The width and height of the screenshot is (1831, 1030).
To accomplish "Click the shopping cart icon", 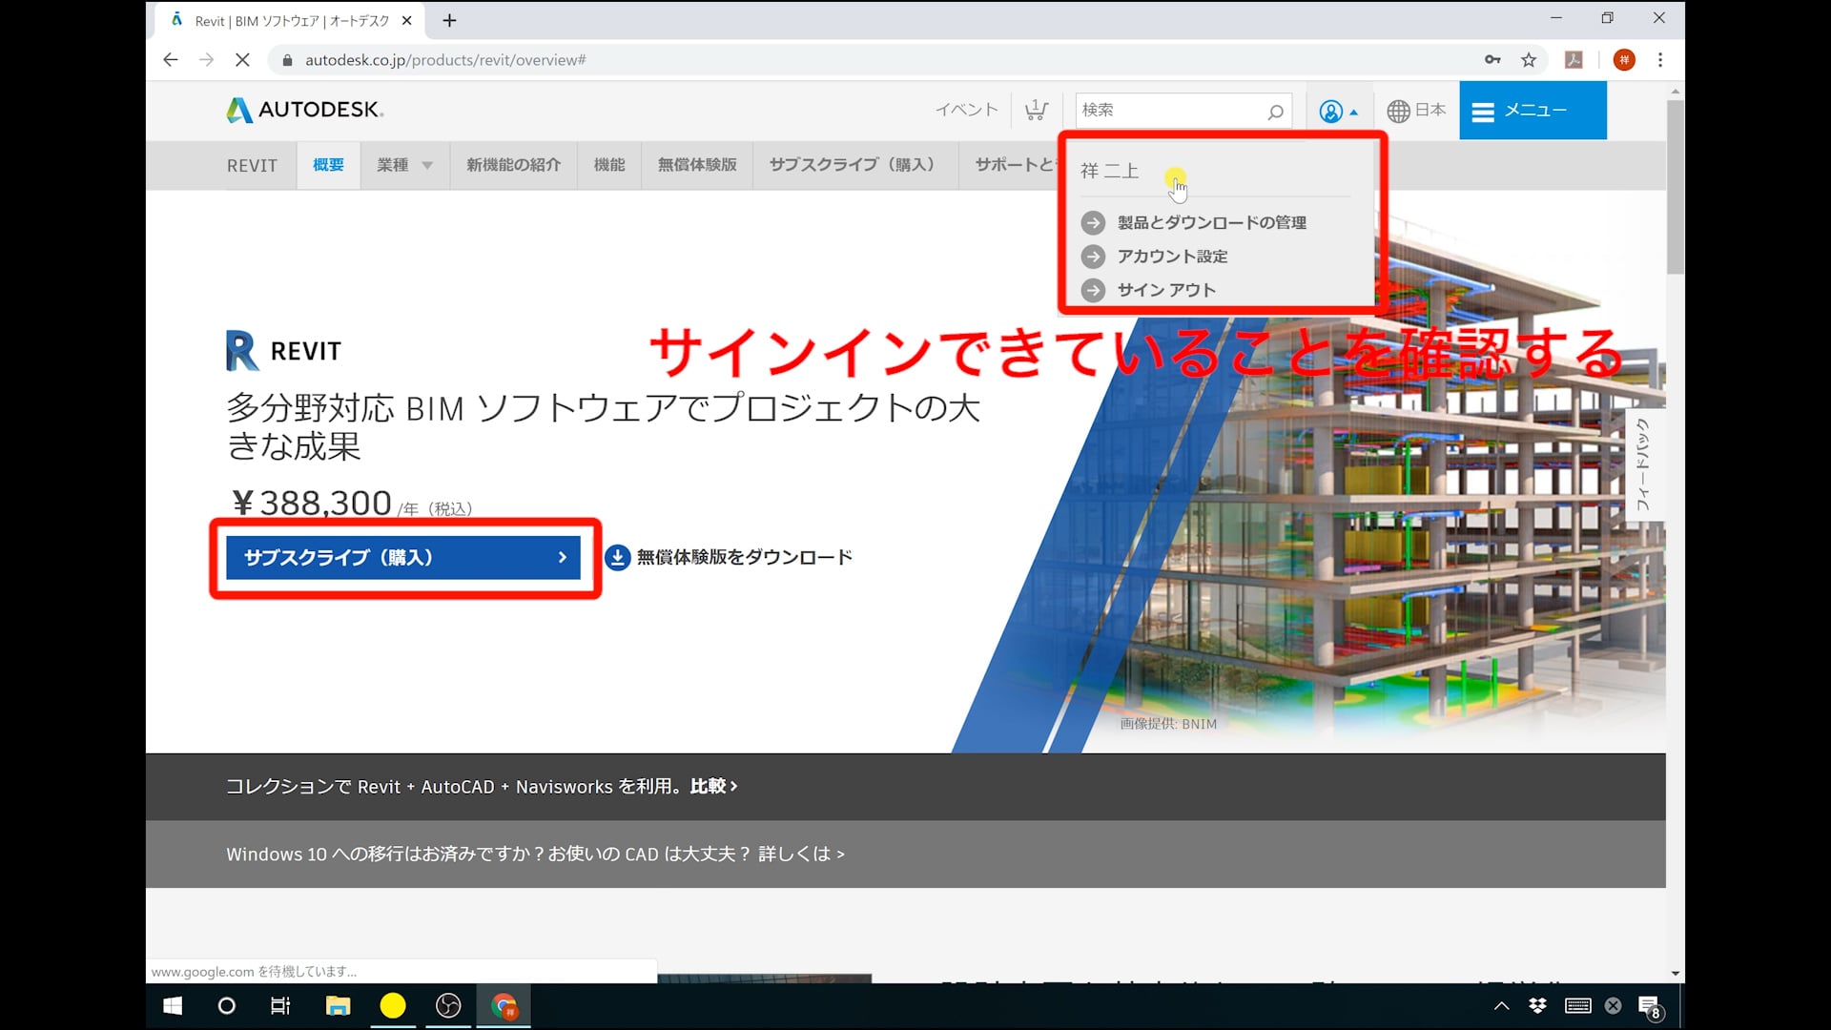I will [x=1036, y=111].
